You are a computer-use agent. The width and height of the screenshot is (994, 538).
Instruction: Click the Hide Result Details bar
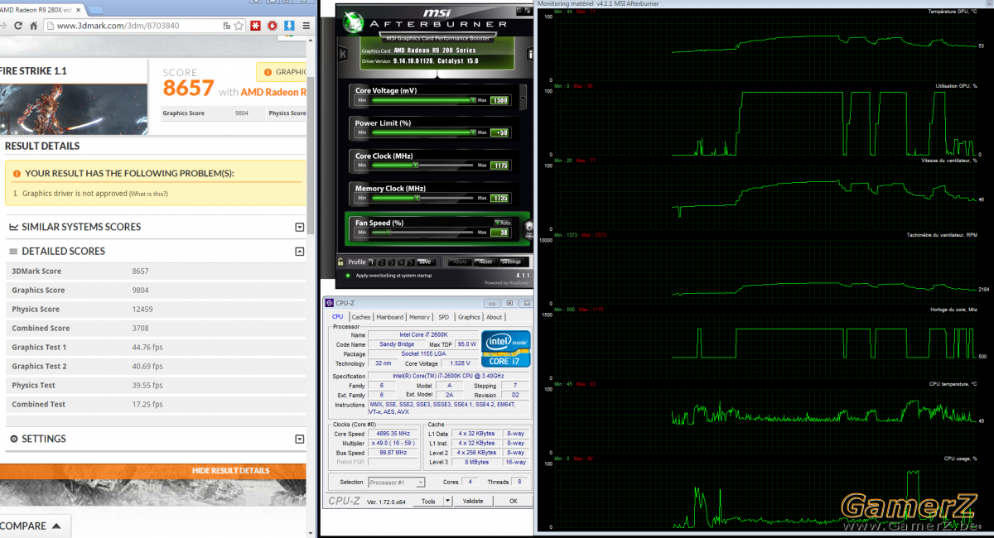coord(153,471)
